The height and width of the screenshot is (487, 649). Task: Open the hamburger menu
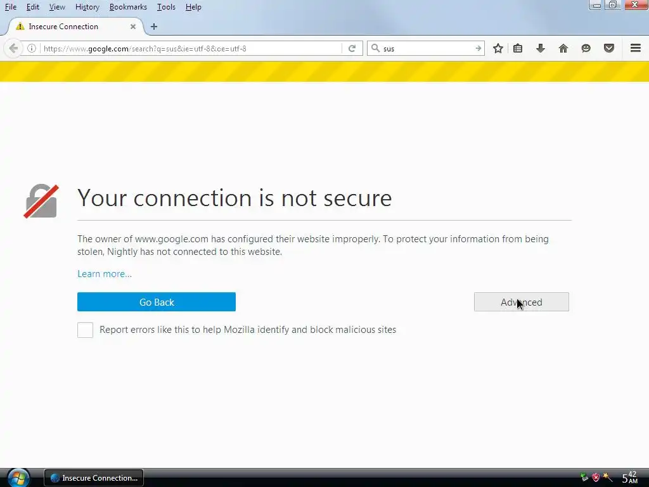[x=635, y=48]
